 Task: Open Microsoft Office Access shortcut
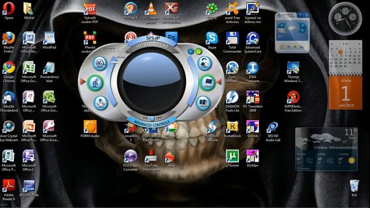pos(49,131)
